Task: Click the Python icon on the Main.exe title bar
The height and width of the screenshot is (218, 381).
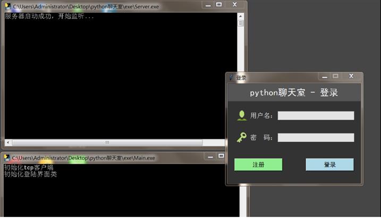Action: point(7,158)
